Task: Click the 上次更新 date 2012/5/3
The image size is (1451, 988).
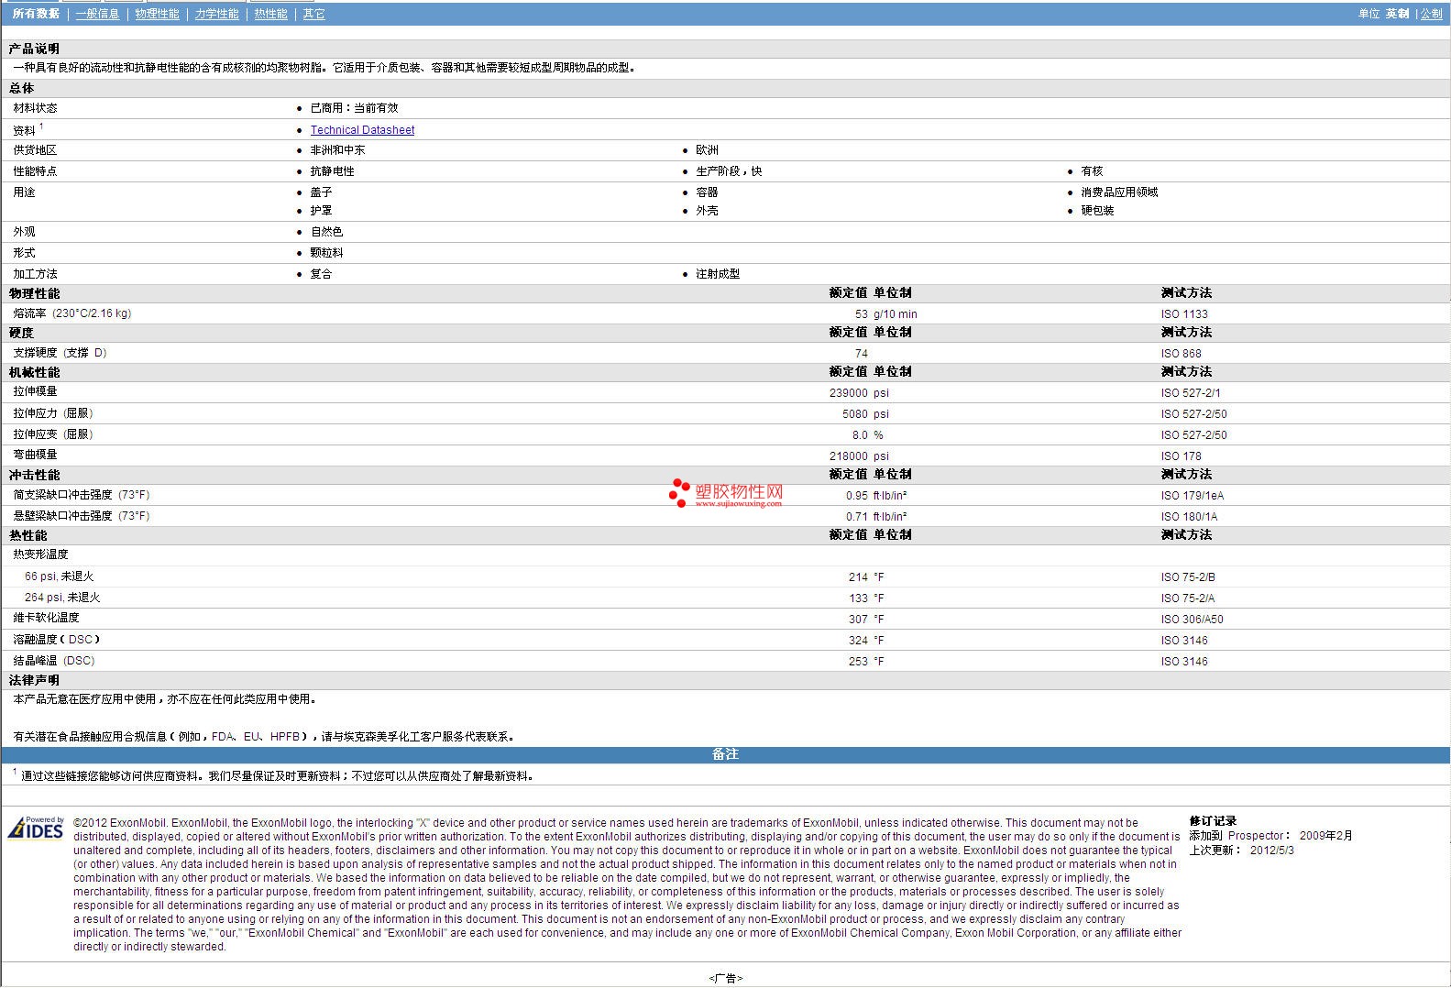Action: click(1271, 851)
